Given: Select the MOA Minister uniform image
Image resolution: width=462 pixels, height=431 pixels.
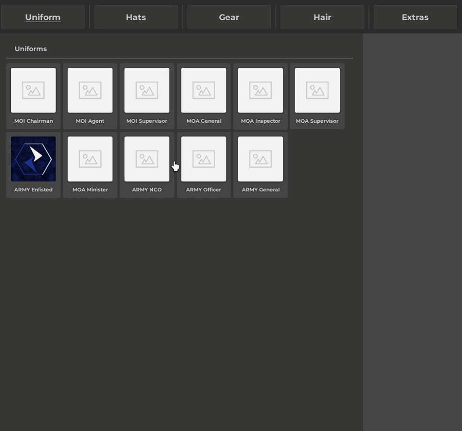Looking at the screenshot, I should [x=90, y=159].
